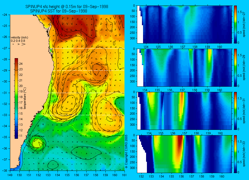The width and height of the screenshot is (249, 180).
Task: Click the map's latitude tick label -32
Action: [5, 104]
